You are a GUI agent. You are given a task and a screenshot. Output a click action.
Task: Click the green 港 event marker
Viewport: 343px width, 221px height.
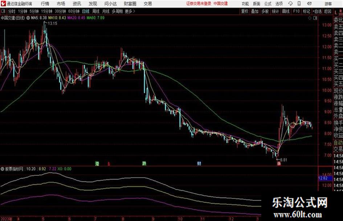[x=97, y=163]
